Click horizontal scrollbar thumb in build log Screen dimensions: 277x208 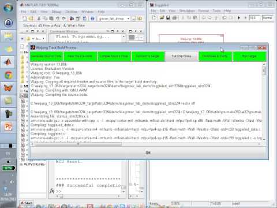coord(78,144)
